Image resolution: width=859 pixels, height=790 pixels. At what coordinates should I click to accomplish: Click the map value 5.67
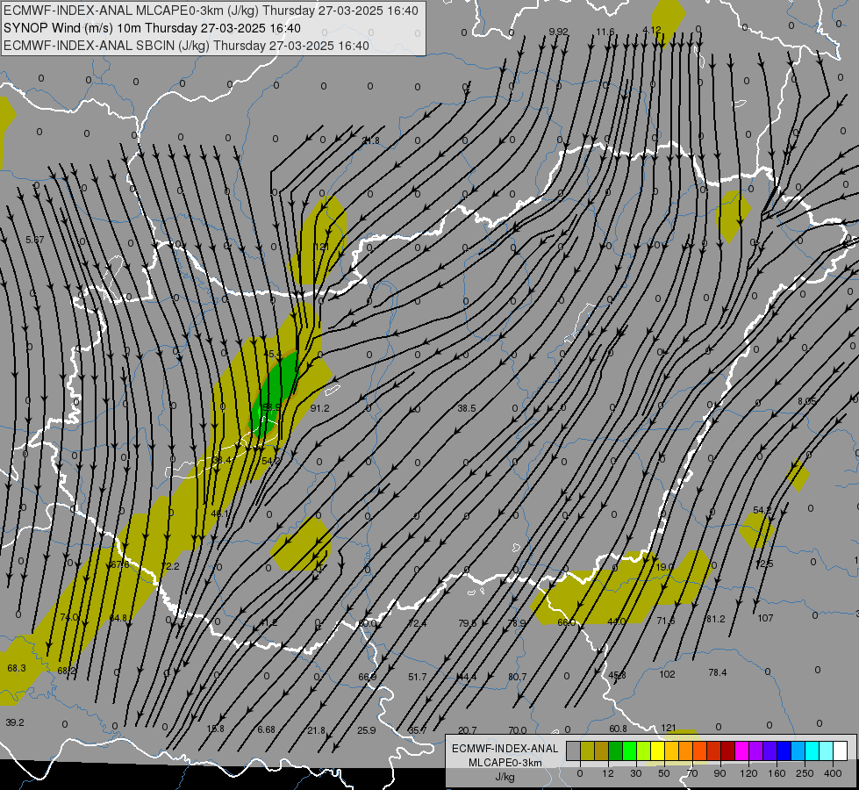(x=35, y=240)
